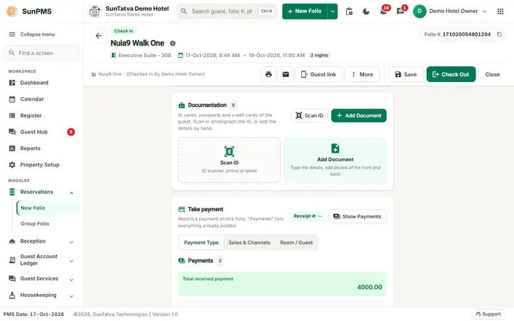The height and width of the screenshot is (321, 514).
Task: View guest info icon next to Nuia9 Walk One
Action: click(x=173, y=44)
